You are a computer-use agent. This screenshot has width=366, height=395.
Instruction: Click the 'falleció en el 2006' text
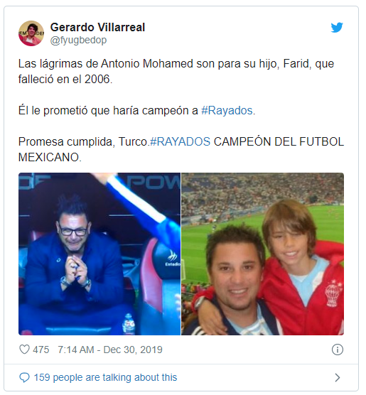[65, 80]
